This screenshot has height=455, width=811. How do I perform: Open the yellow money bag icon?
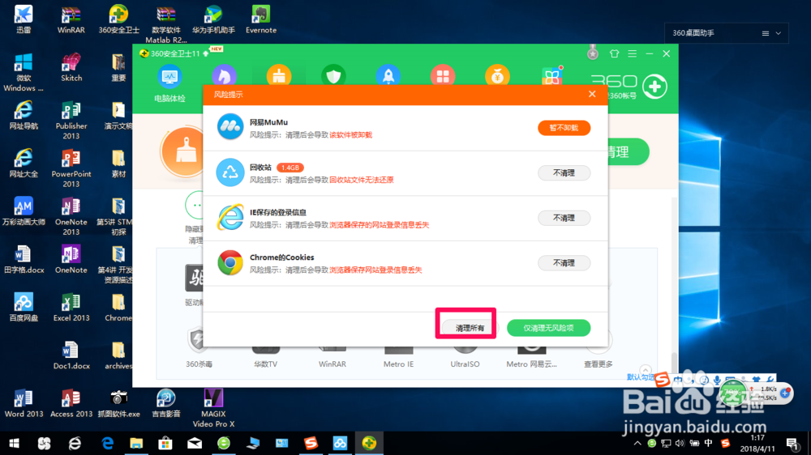tap(498, 75)
